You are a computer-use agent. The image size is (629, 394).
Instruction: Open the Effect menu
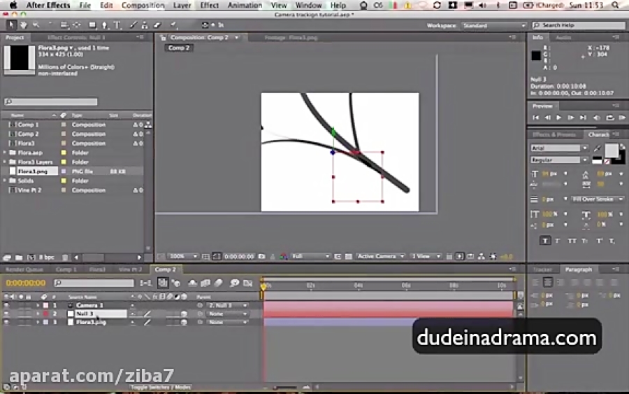click(x=210, y=5)
